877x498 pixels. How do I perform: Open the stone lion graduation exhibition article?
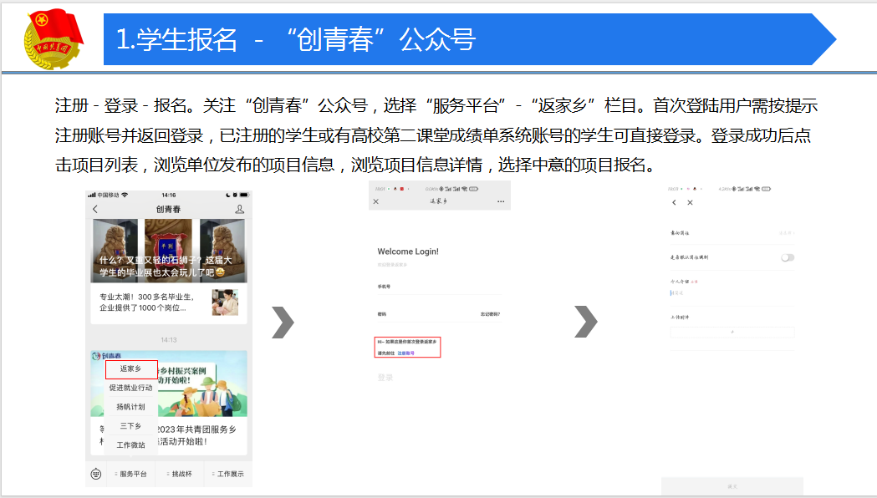point(169,251)
